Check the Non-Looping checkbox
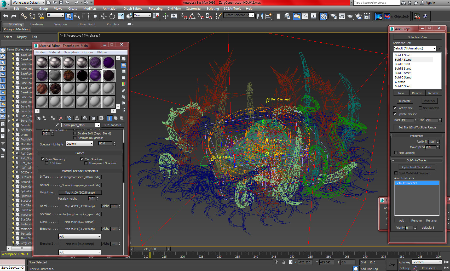The width and height of the screenshot is (450, 271). [396, 153]
